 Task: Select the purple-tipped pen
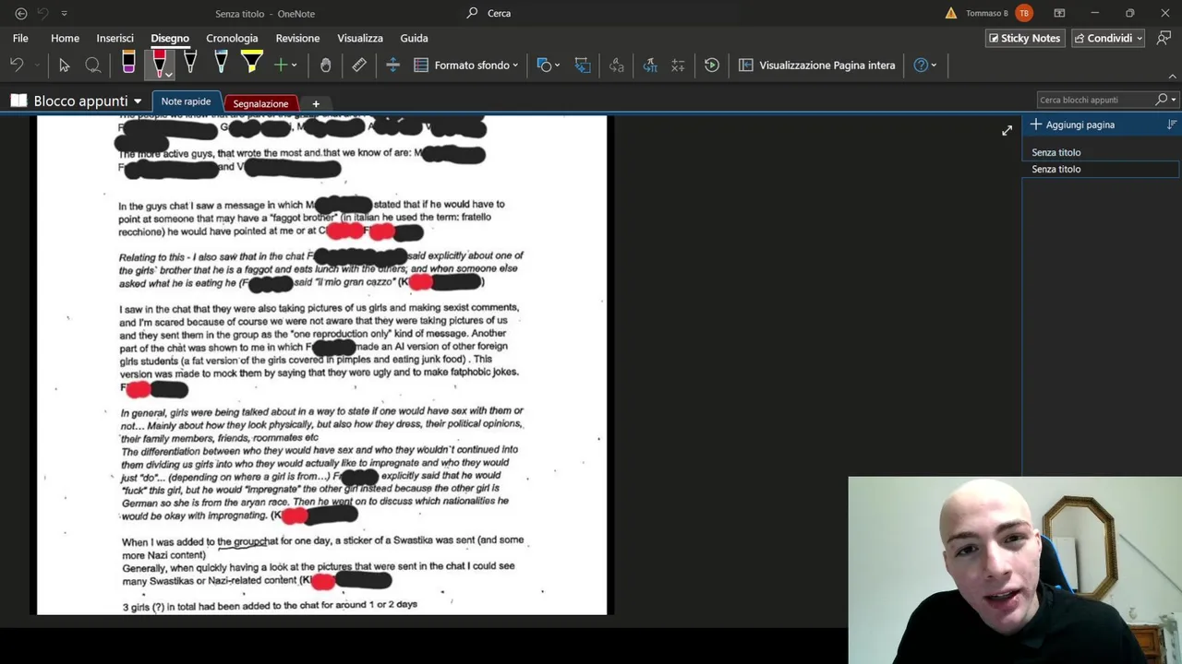128,64
